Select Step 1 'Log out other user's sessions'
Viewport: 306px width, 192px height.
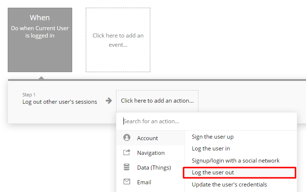point(60,99)
